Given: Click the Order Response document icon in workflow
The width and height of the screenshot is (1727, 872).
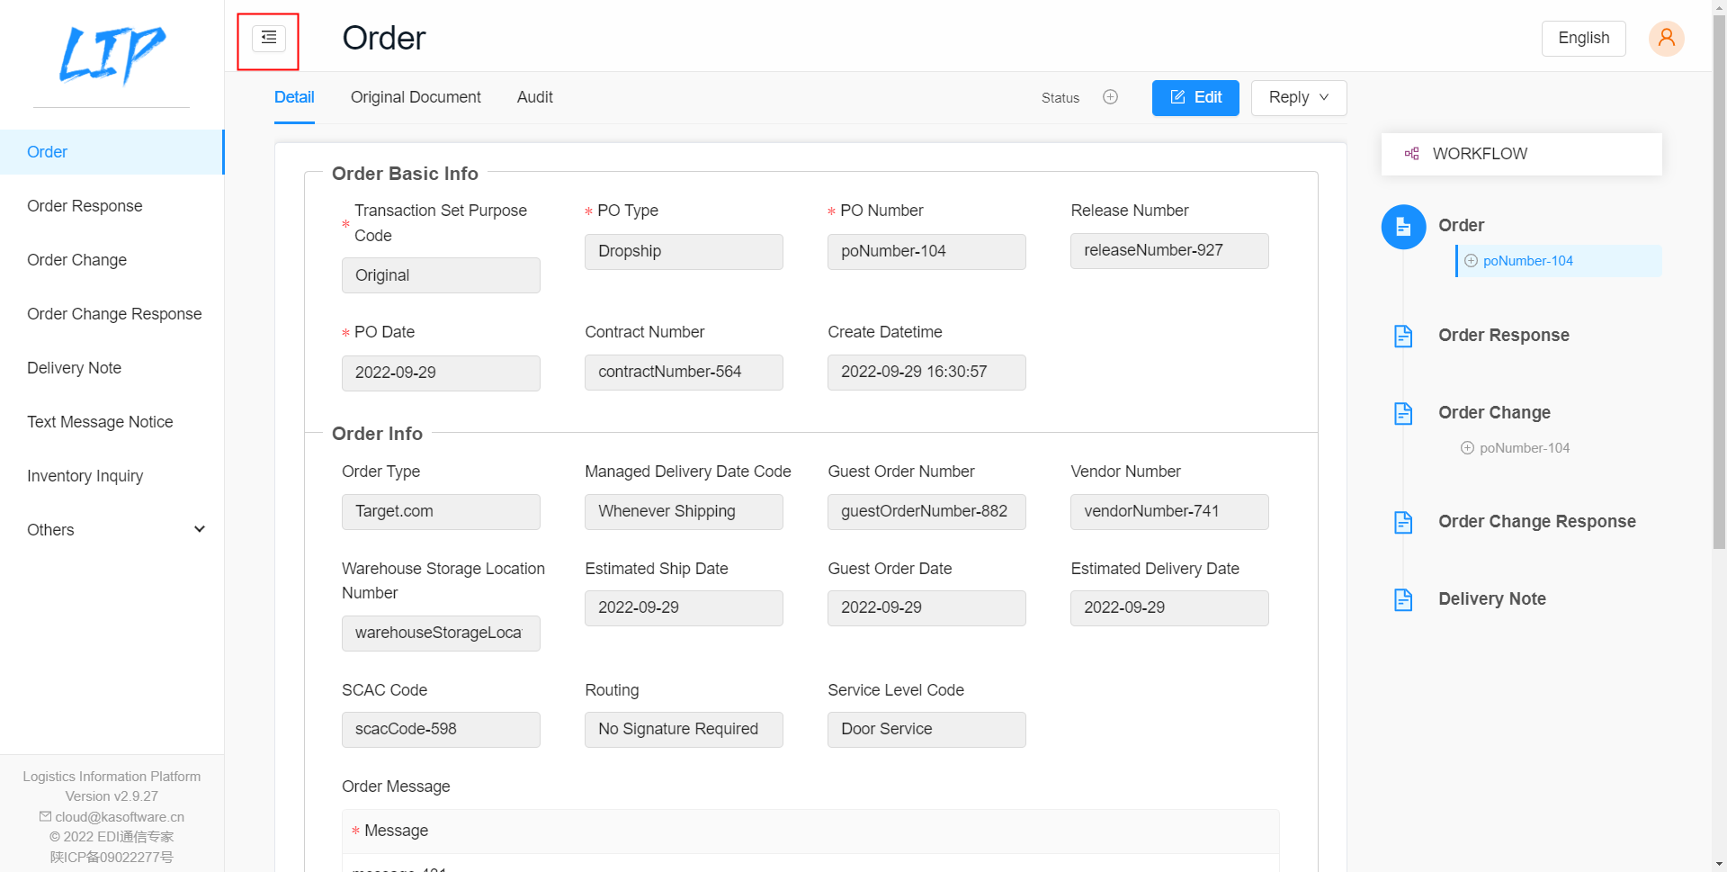Looking at the screenshot, I should pyautogui.click(x=1403, y=336).
